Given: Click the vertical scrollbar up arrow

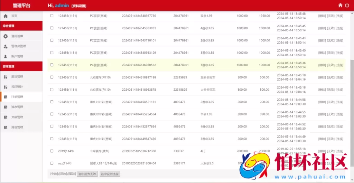Looking at the screenshot, I should tap(352, 12).
